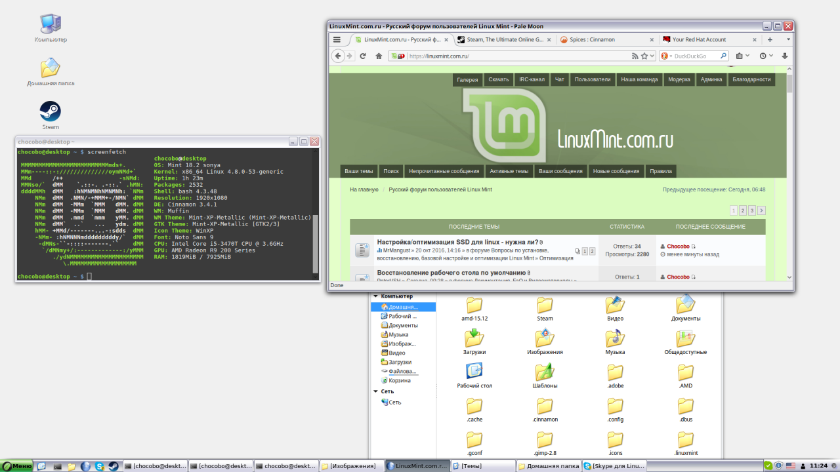Screen dimensions: 840x472
Task: Switch to [Темы] window in taskbar
Action: coord(483,466)
